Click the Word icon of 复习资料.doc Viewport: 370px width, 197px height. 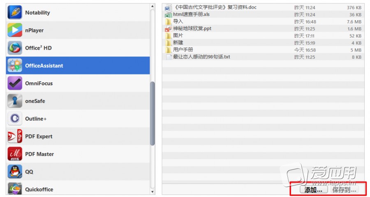168,7
